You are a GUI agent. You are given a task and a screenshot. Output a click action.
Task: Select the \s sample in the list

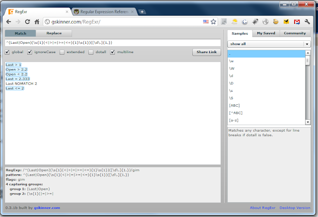pos(266,90)
